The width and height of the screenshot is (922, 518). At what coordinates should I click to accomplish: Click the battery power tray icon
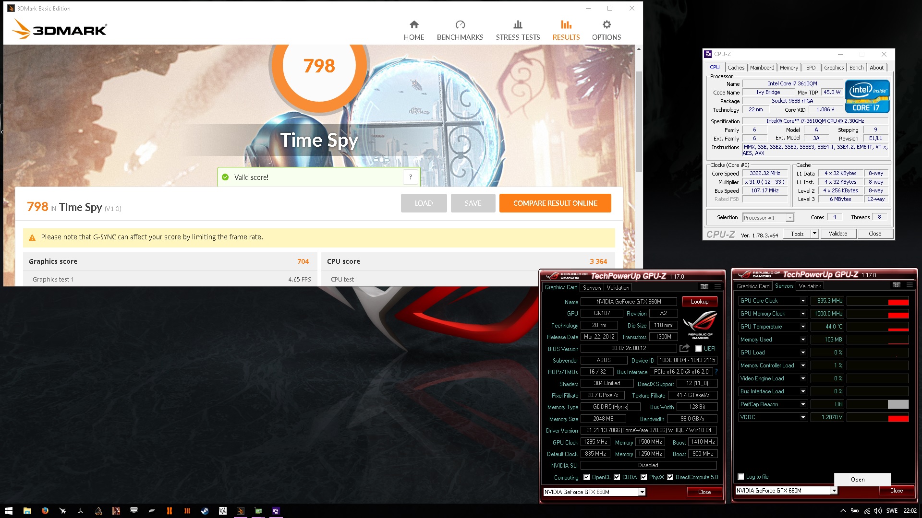tap(855, 511)
